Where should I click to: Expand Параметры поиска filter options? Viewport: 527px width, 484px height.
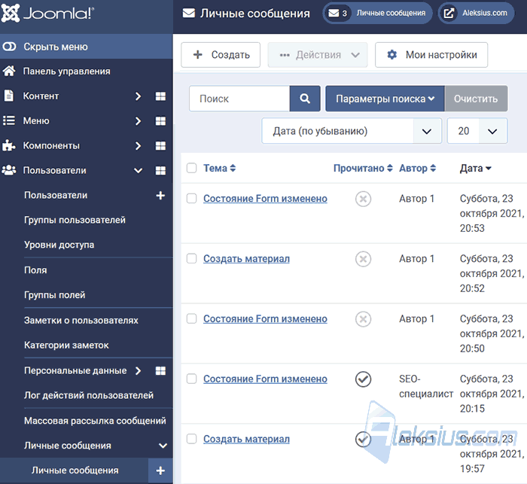[385, 99]
